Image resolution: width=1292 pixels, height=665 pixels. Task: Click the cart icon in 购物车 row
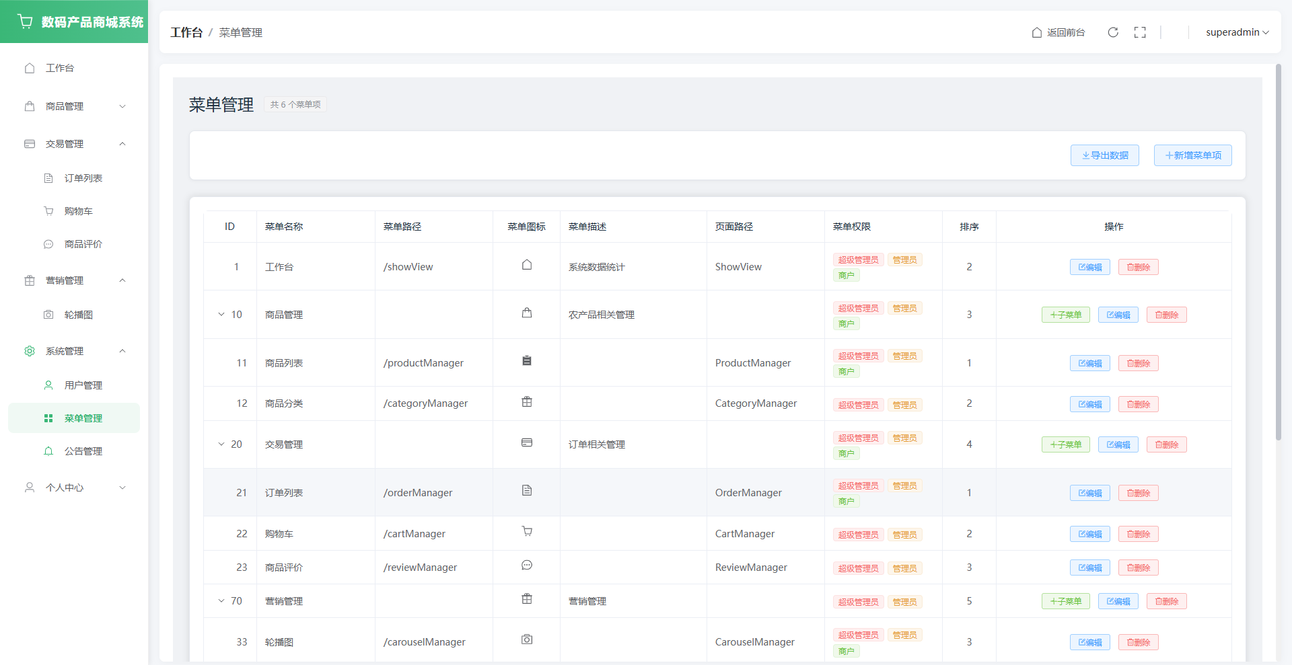click(x=527, y=532)
